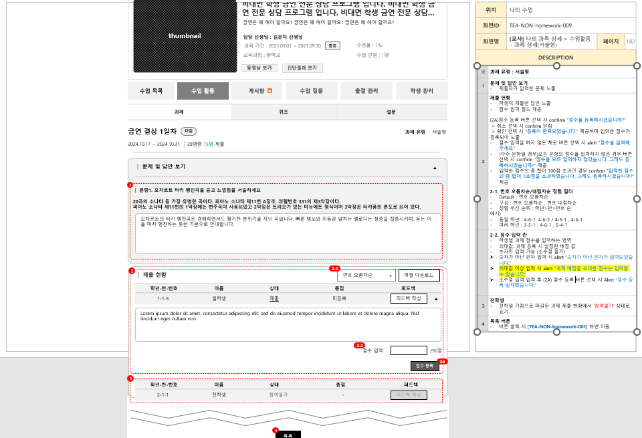Click 피드백 작성 for student 1-1-5
This screenshot has width=642, height=438.
coord(408,299)
